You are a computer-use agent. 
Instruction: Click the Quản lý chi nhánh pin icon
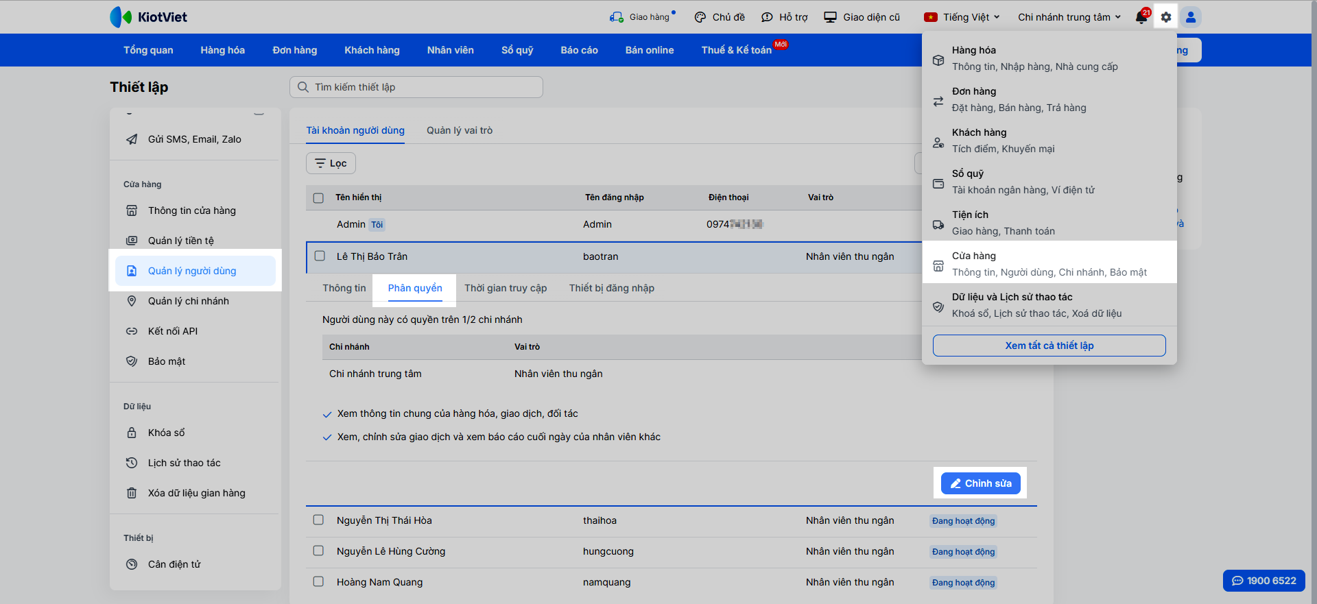click(132, 301)
